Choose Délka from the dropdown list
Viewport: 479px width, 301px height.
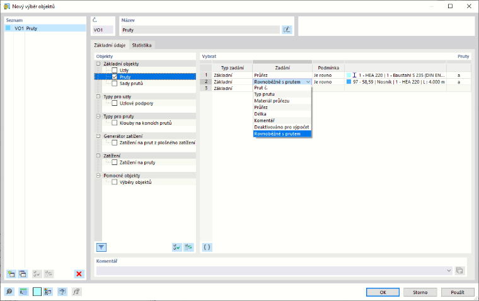click(x=282, y=114)
